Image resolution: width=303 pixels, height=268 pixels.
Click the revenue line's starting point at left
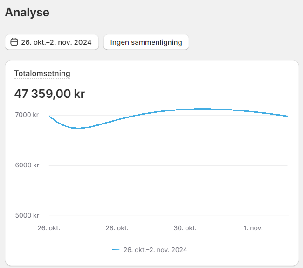point(49,116)
